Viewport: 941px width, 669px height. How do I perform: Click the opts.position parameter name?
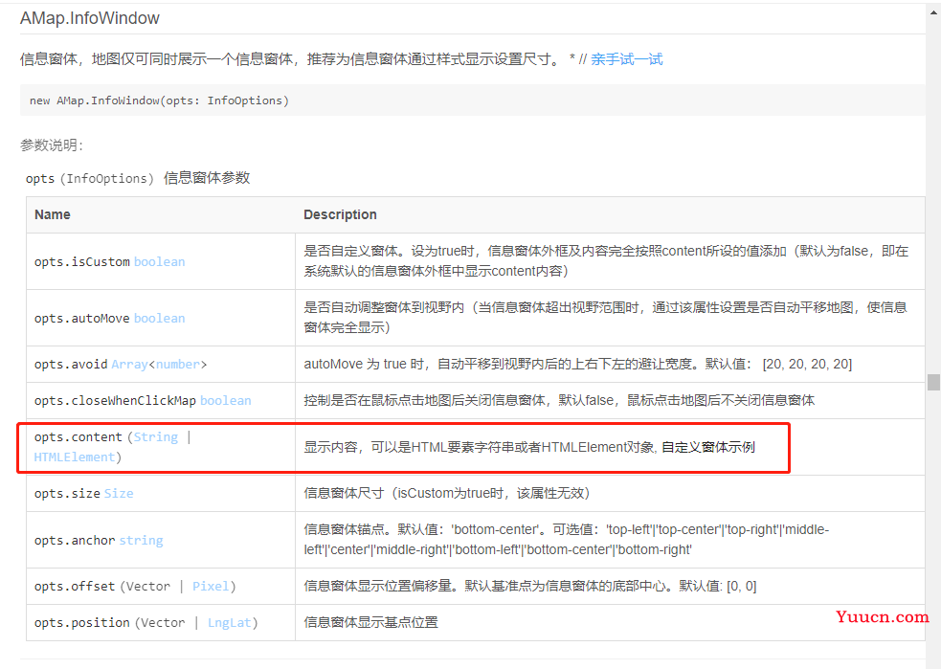(x=82, y=623)
